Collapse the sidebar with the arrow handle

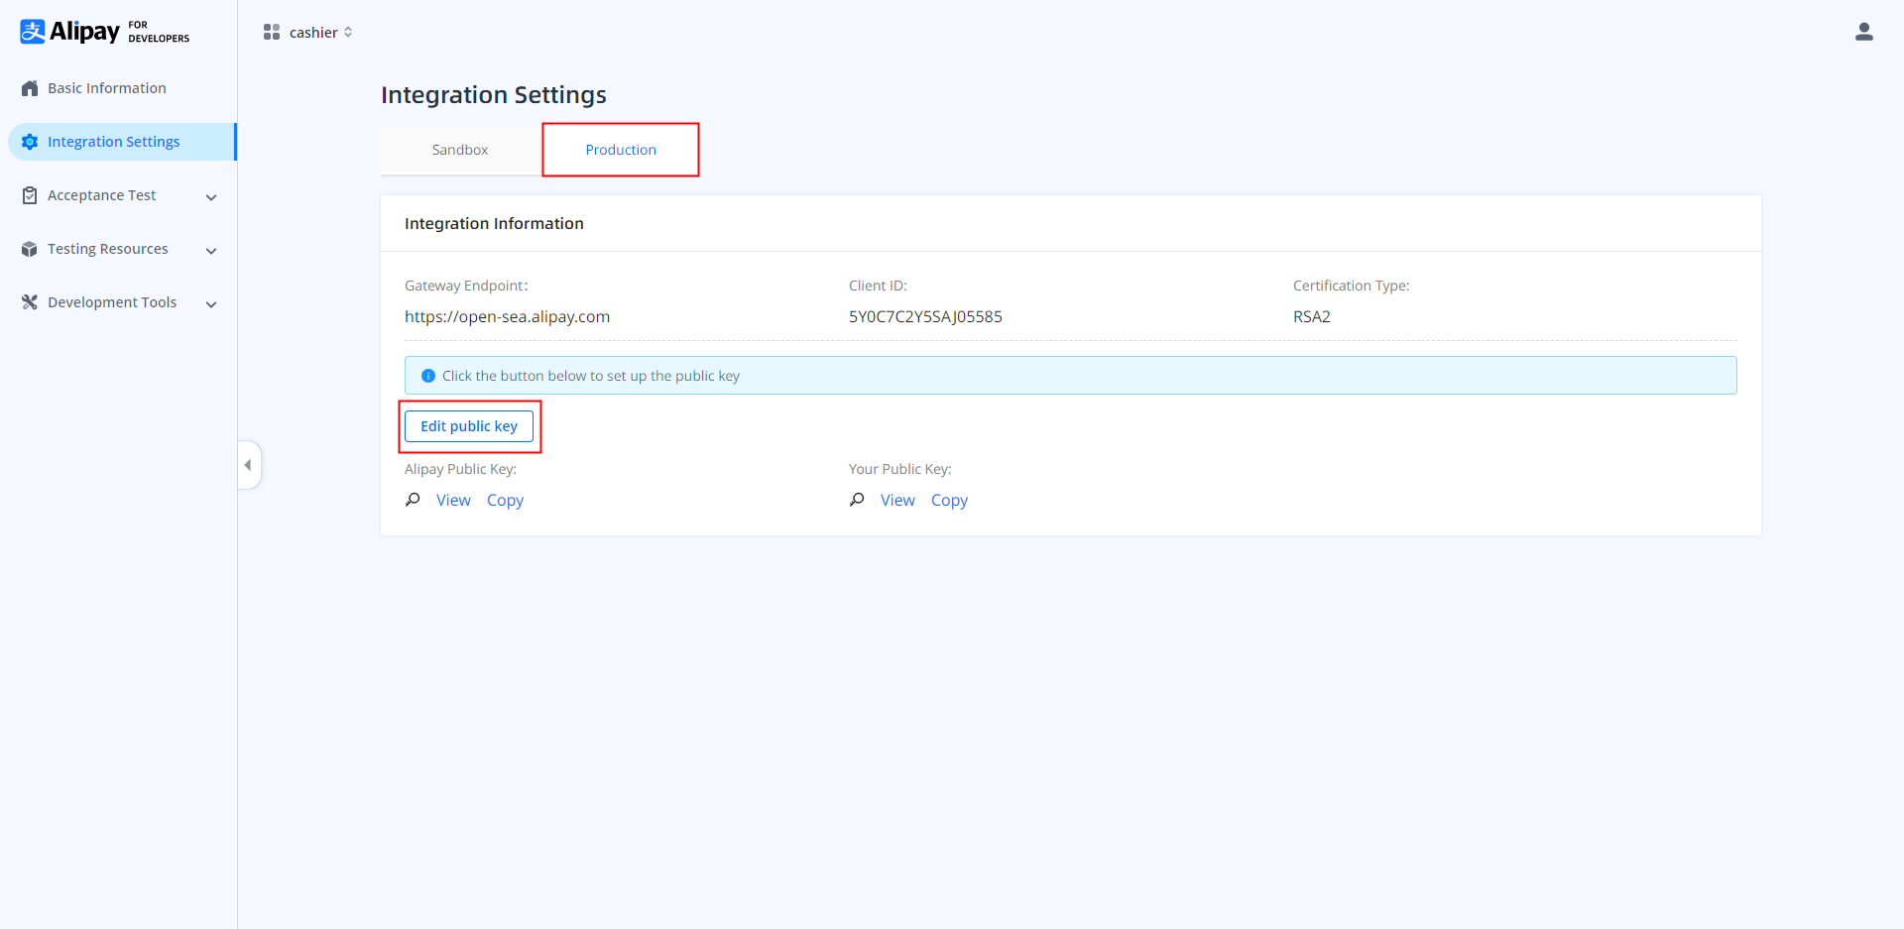[248, 465]
